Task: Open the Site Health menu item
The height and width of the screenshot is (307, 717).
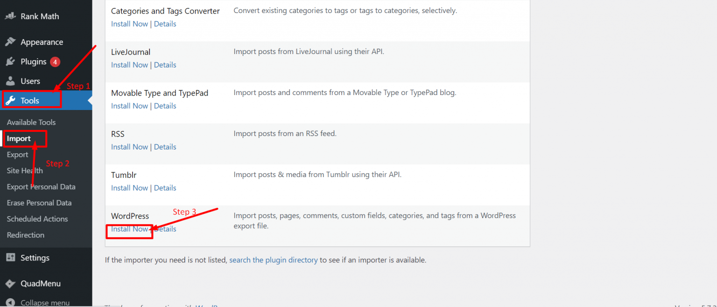Action: [24, 171]
